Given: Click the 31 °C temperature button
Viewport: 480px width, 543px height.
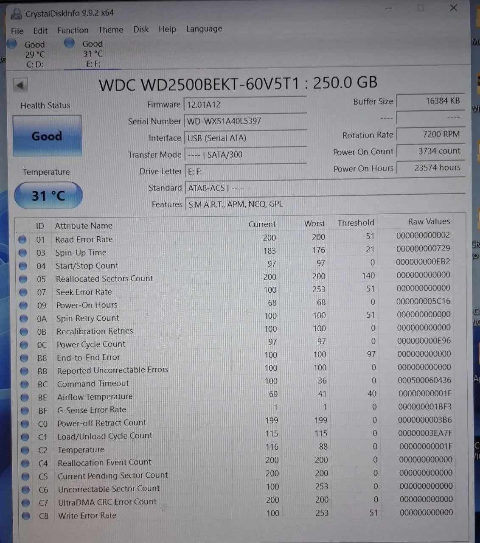Looking at the screenshot, I should (x=48, y=196).
